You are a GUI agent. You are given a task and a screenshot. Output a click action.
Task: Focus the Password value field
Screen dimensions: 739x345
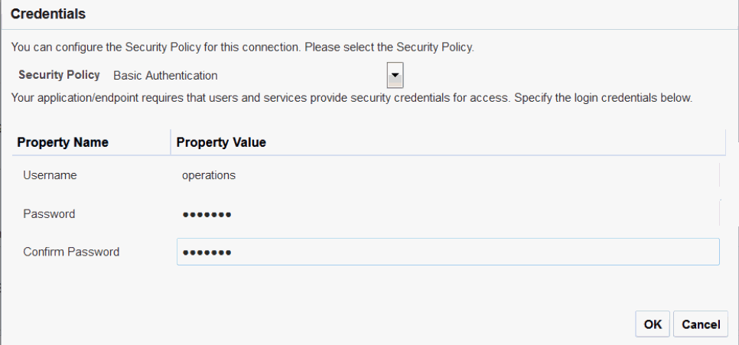pyautogui.click(x=447, y=214)
